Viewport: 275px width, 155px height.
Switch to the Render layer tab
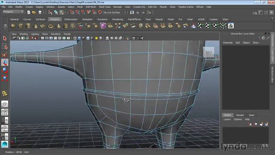coord(240,115)
